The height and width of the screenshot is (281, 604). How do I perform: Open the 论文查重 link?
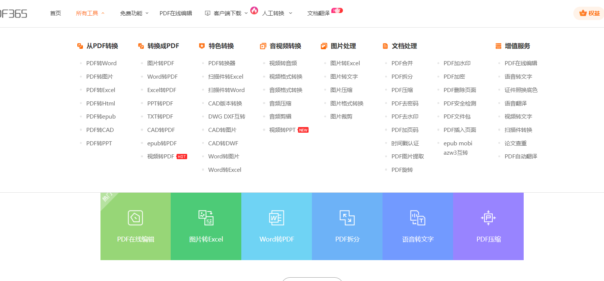click(515, 143)
